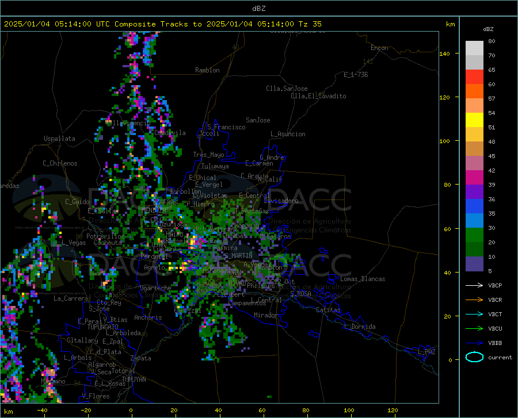Click the 100 tick on vertical axis

click(444, 141)
